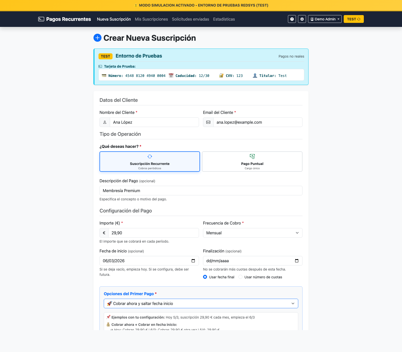Open the Opciones del Primer Pago dropdown

click(x=201, y=303)
